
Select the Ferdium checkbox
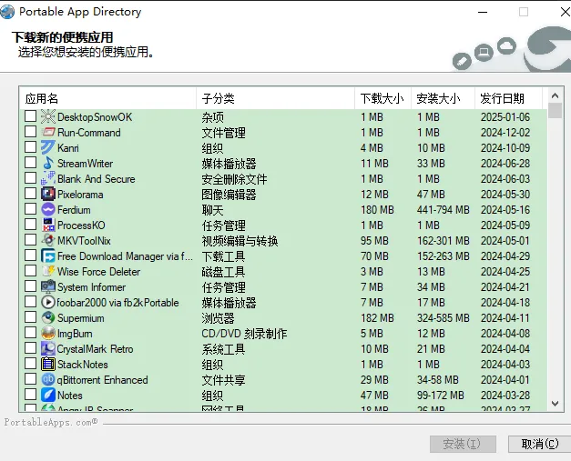coord(31,209)
